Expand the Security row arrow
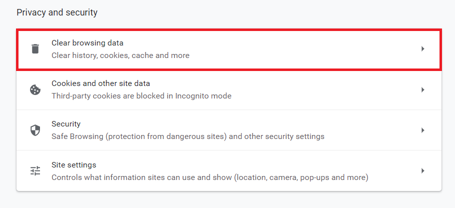The height and width of the screenshot is (208, 455). pos(423,130)
